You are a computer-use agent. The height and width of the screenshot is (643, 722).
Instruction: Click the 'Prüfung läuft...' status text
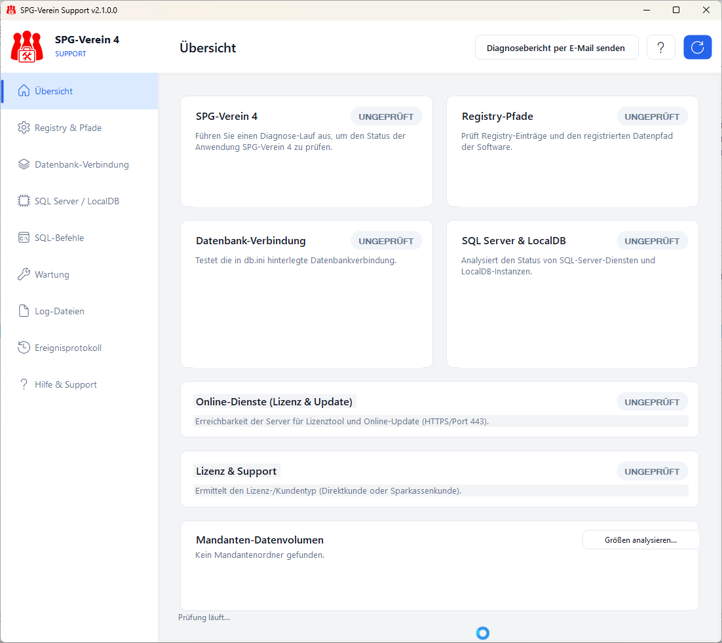tap(204, 617)
